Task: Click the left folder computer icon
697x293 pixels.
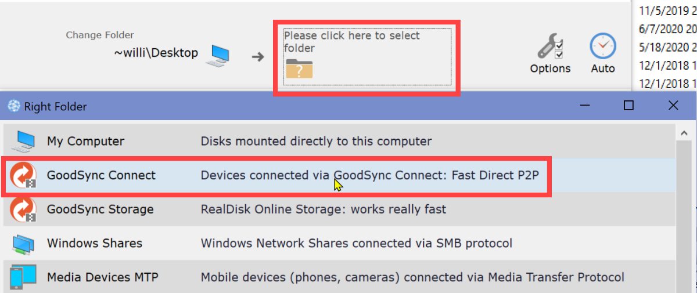Action: [221, 56]
